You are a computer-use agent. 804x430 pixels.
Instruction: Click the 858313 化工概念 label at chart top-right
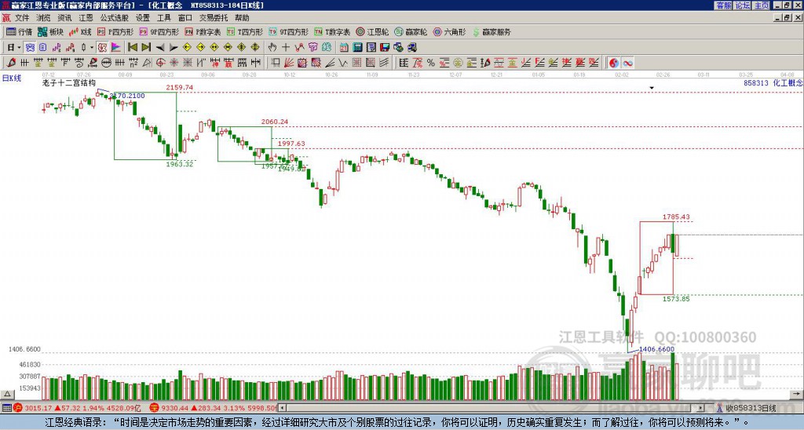click(x=773, y=82)
